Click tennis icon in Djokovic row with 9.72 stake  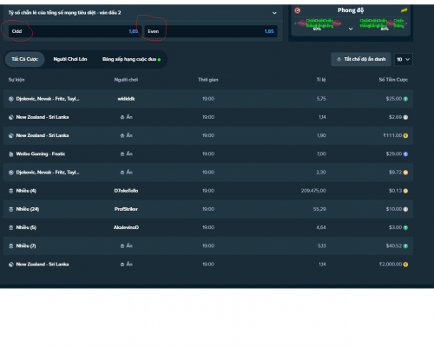11,173
